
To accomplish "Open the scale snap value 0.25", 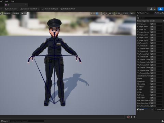I will pos(127,13).
